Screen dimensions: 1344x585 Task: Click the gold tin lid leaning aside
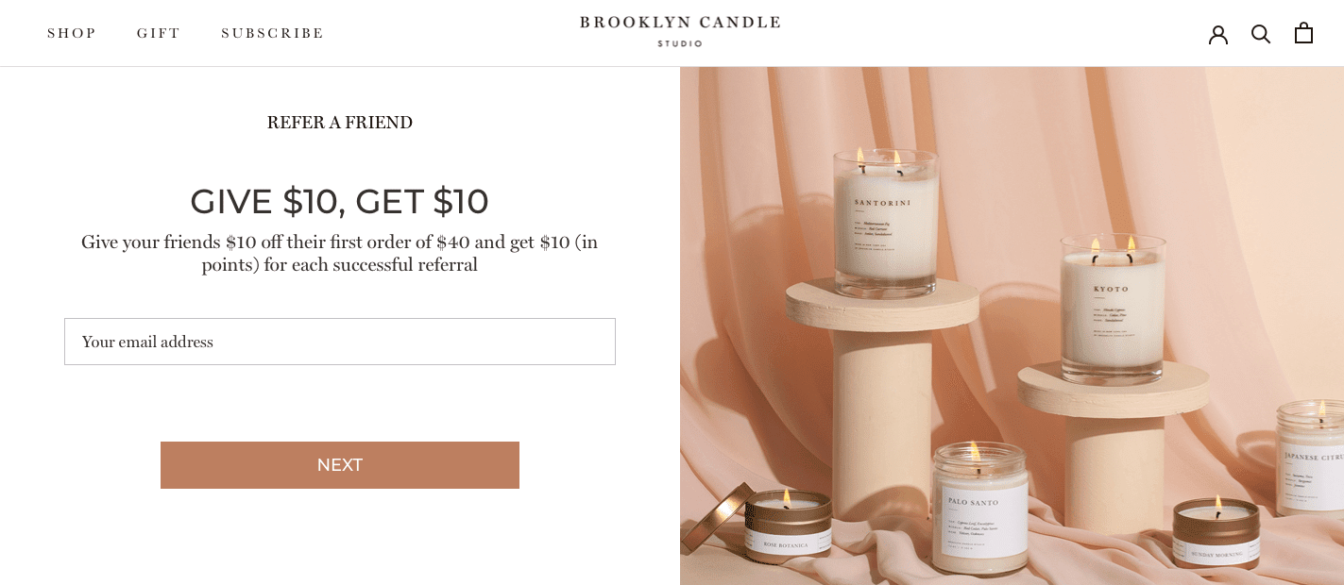pos(714,519)
